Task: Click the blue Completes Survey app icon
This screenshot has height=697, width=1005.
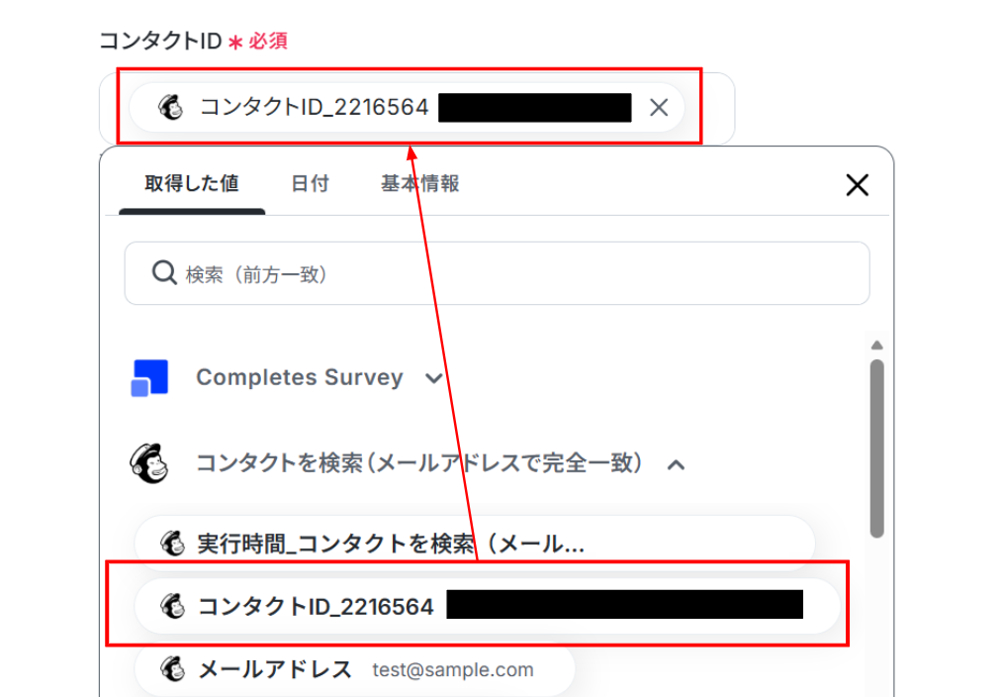Action: (149, 378)
